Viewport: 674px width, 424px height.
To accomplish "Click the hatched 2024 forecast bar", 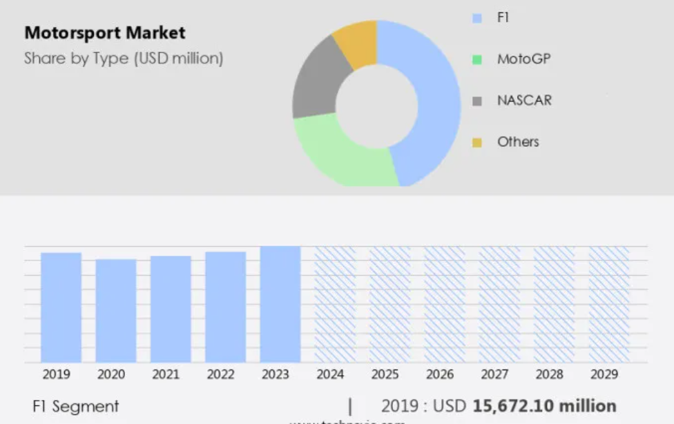I will click(x=336, y=304).
